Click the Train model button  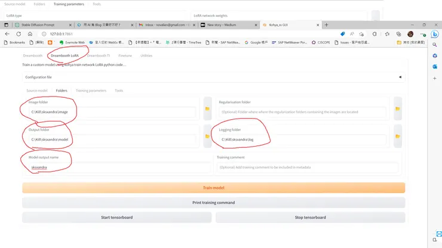point(213,188)
